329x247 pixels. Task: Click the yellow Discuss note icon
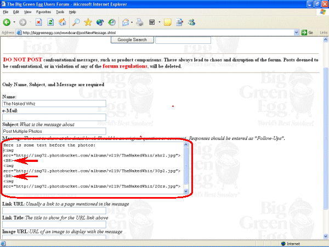[x=167, y=22]
